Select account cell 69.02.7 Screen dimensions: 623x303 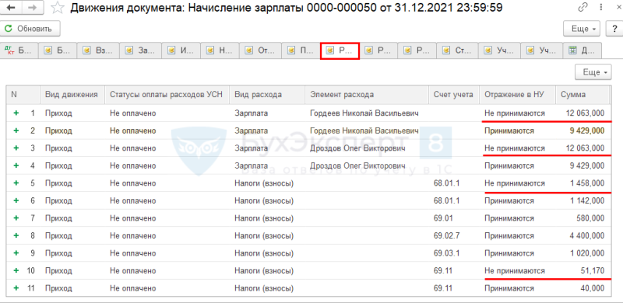446,235
